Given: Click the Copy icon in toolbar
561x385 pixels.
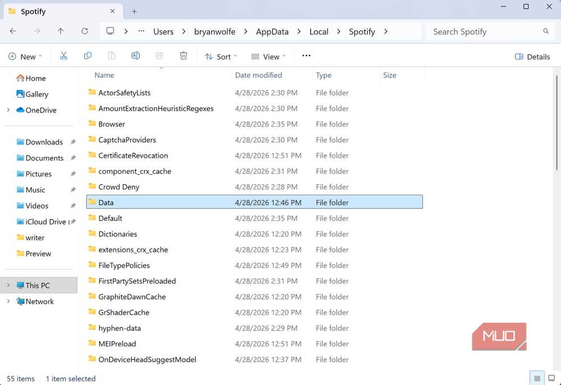Looking at the screenshot, I should (88, 56).
